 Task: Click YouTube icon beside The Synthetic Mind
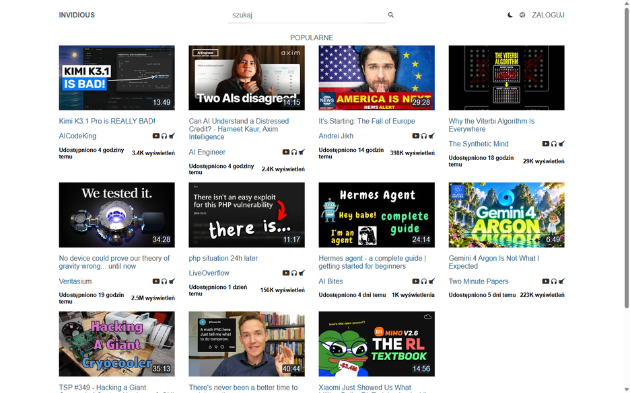(546, 144)
